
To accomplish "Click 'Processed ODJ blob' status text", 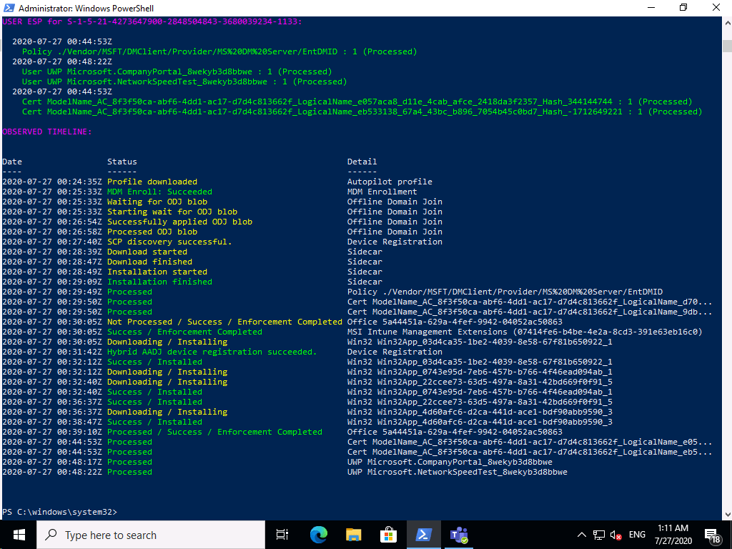I will click(152, 232).
